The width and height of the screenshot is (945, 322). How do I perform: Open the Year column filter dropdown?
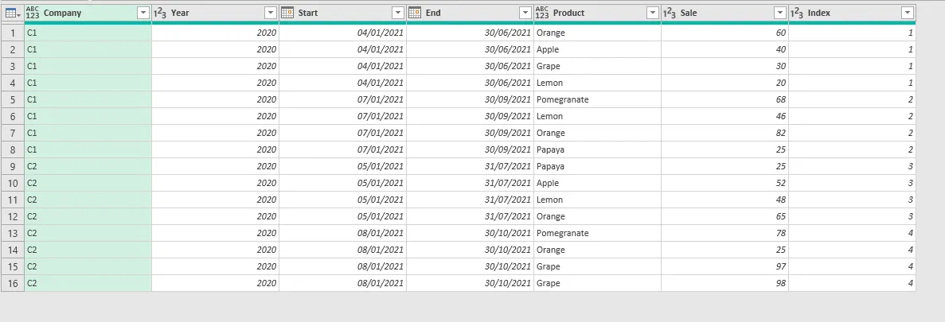[271, 13]
